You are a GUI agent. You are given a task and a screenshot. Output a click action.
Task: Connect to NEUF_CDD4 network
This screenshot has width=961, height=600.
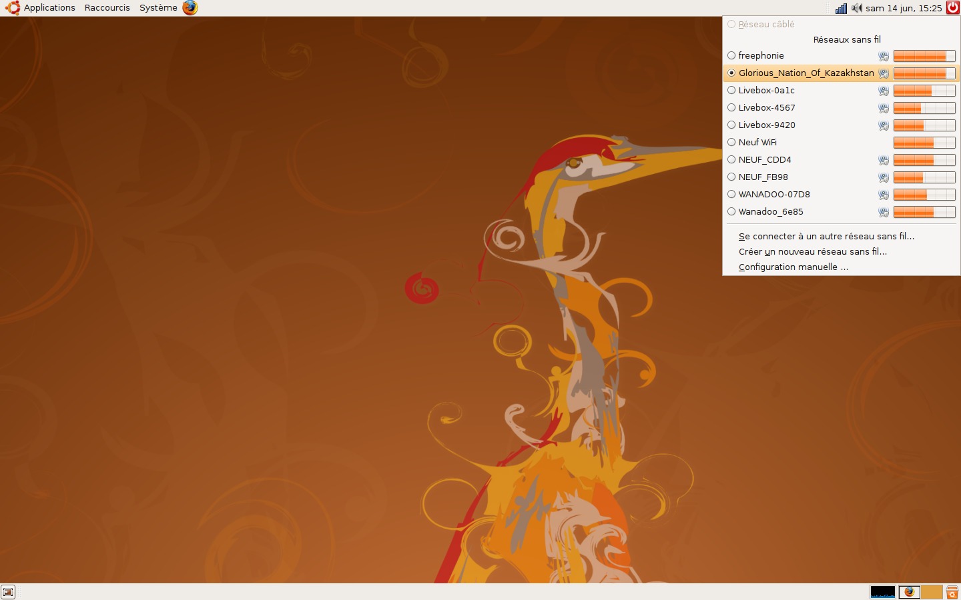click(x=842, y=160)
